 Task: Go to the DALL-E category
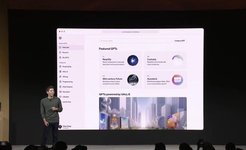(x=65, y=72)
